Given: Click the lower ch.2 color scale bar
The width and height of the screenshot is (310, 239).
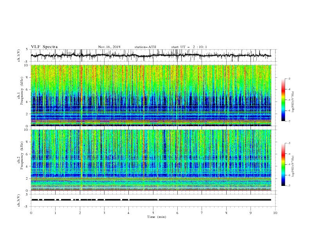Looking at the screenshot, I should 283,164.
